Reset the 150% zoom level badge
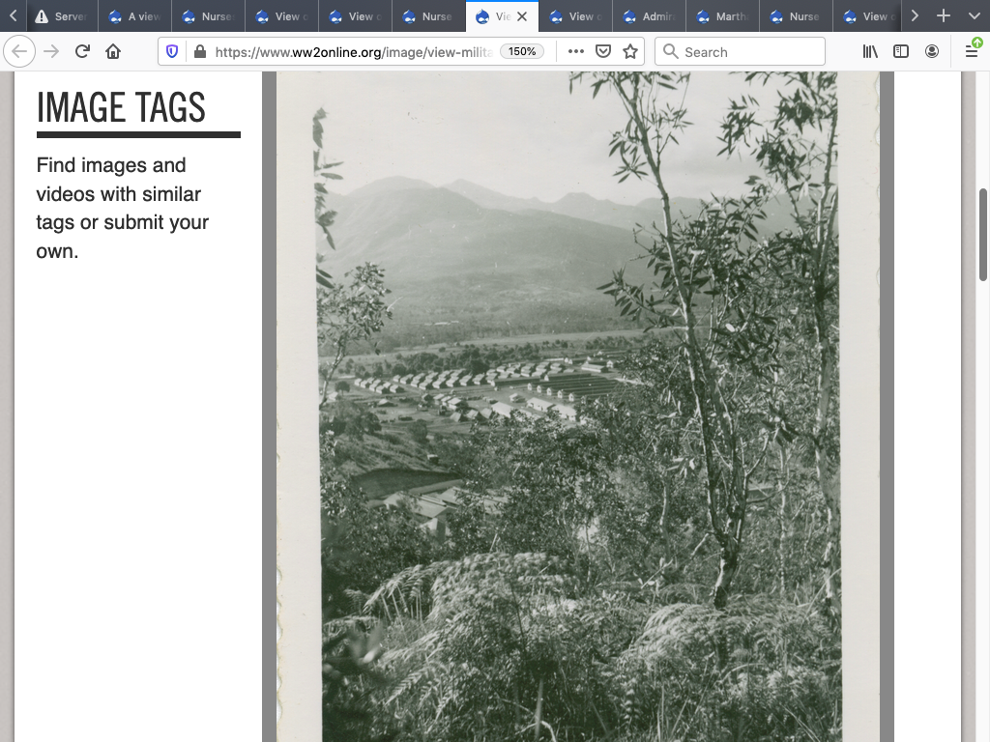This screenshot has height=742, width=990. point(522,51)
